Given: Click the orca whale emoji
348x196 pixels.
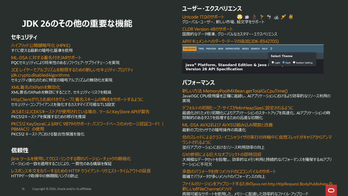Looking at the screenshot, I should pyautogui.click(x=269, y=17).
